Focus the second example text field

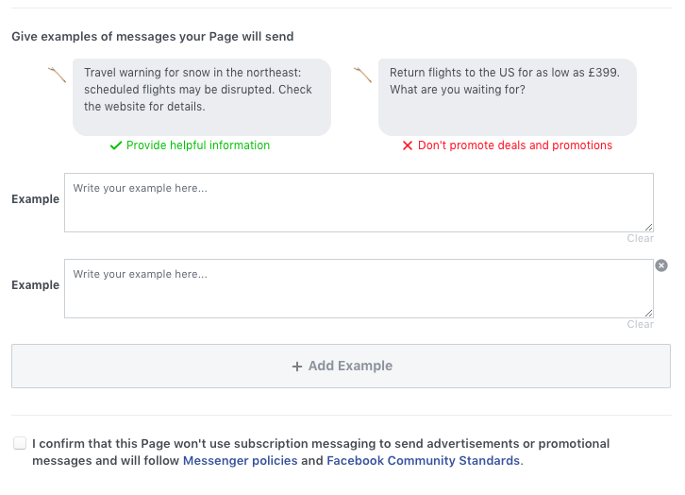[x=359, y=289]
